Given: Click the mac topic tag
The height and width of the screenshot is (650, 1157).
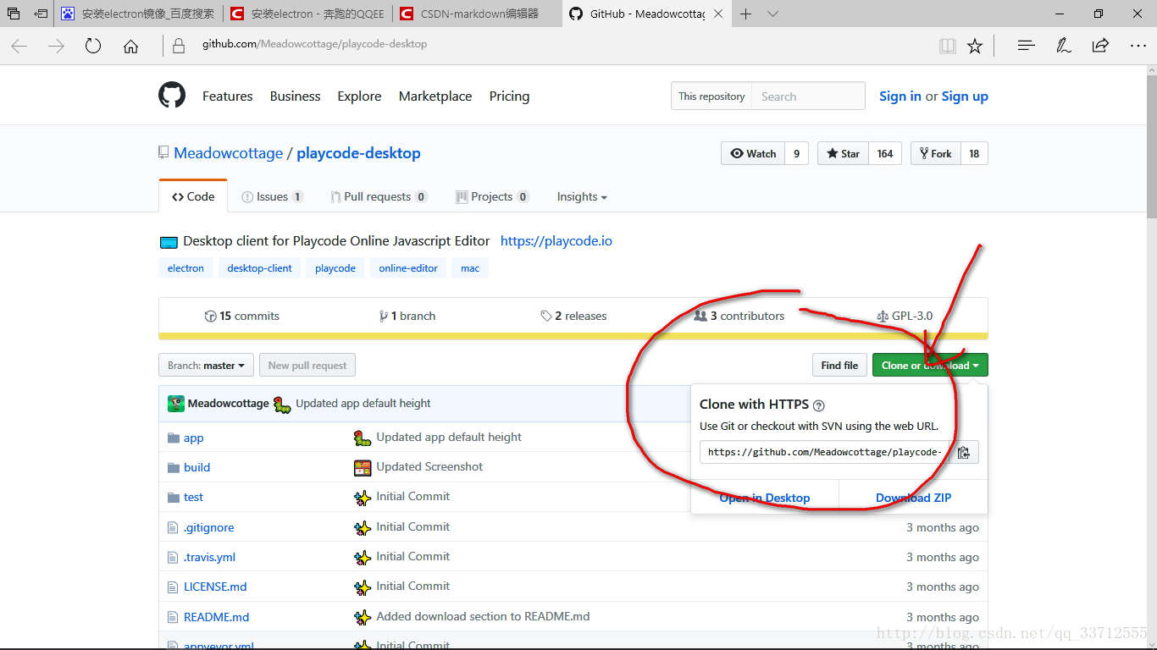Looking at the screenshot, I should [x=470, y=268].
